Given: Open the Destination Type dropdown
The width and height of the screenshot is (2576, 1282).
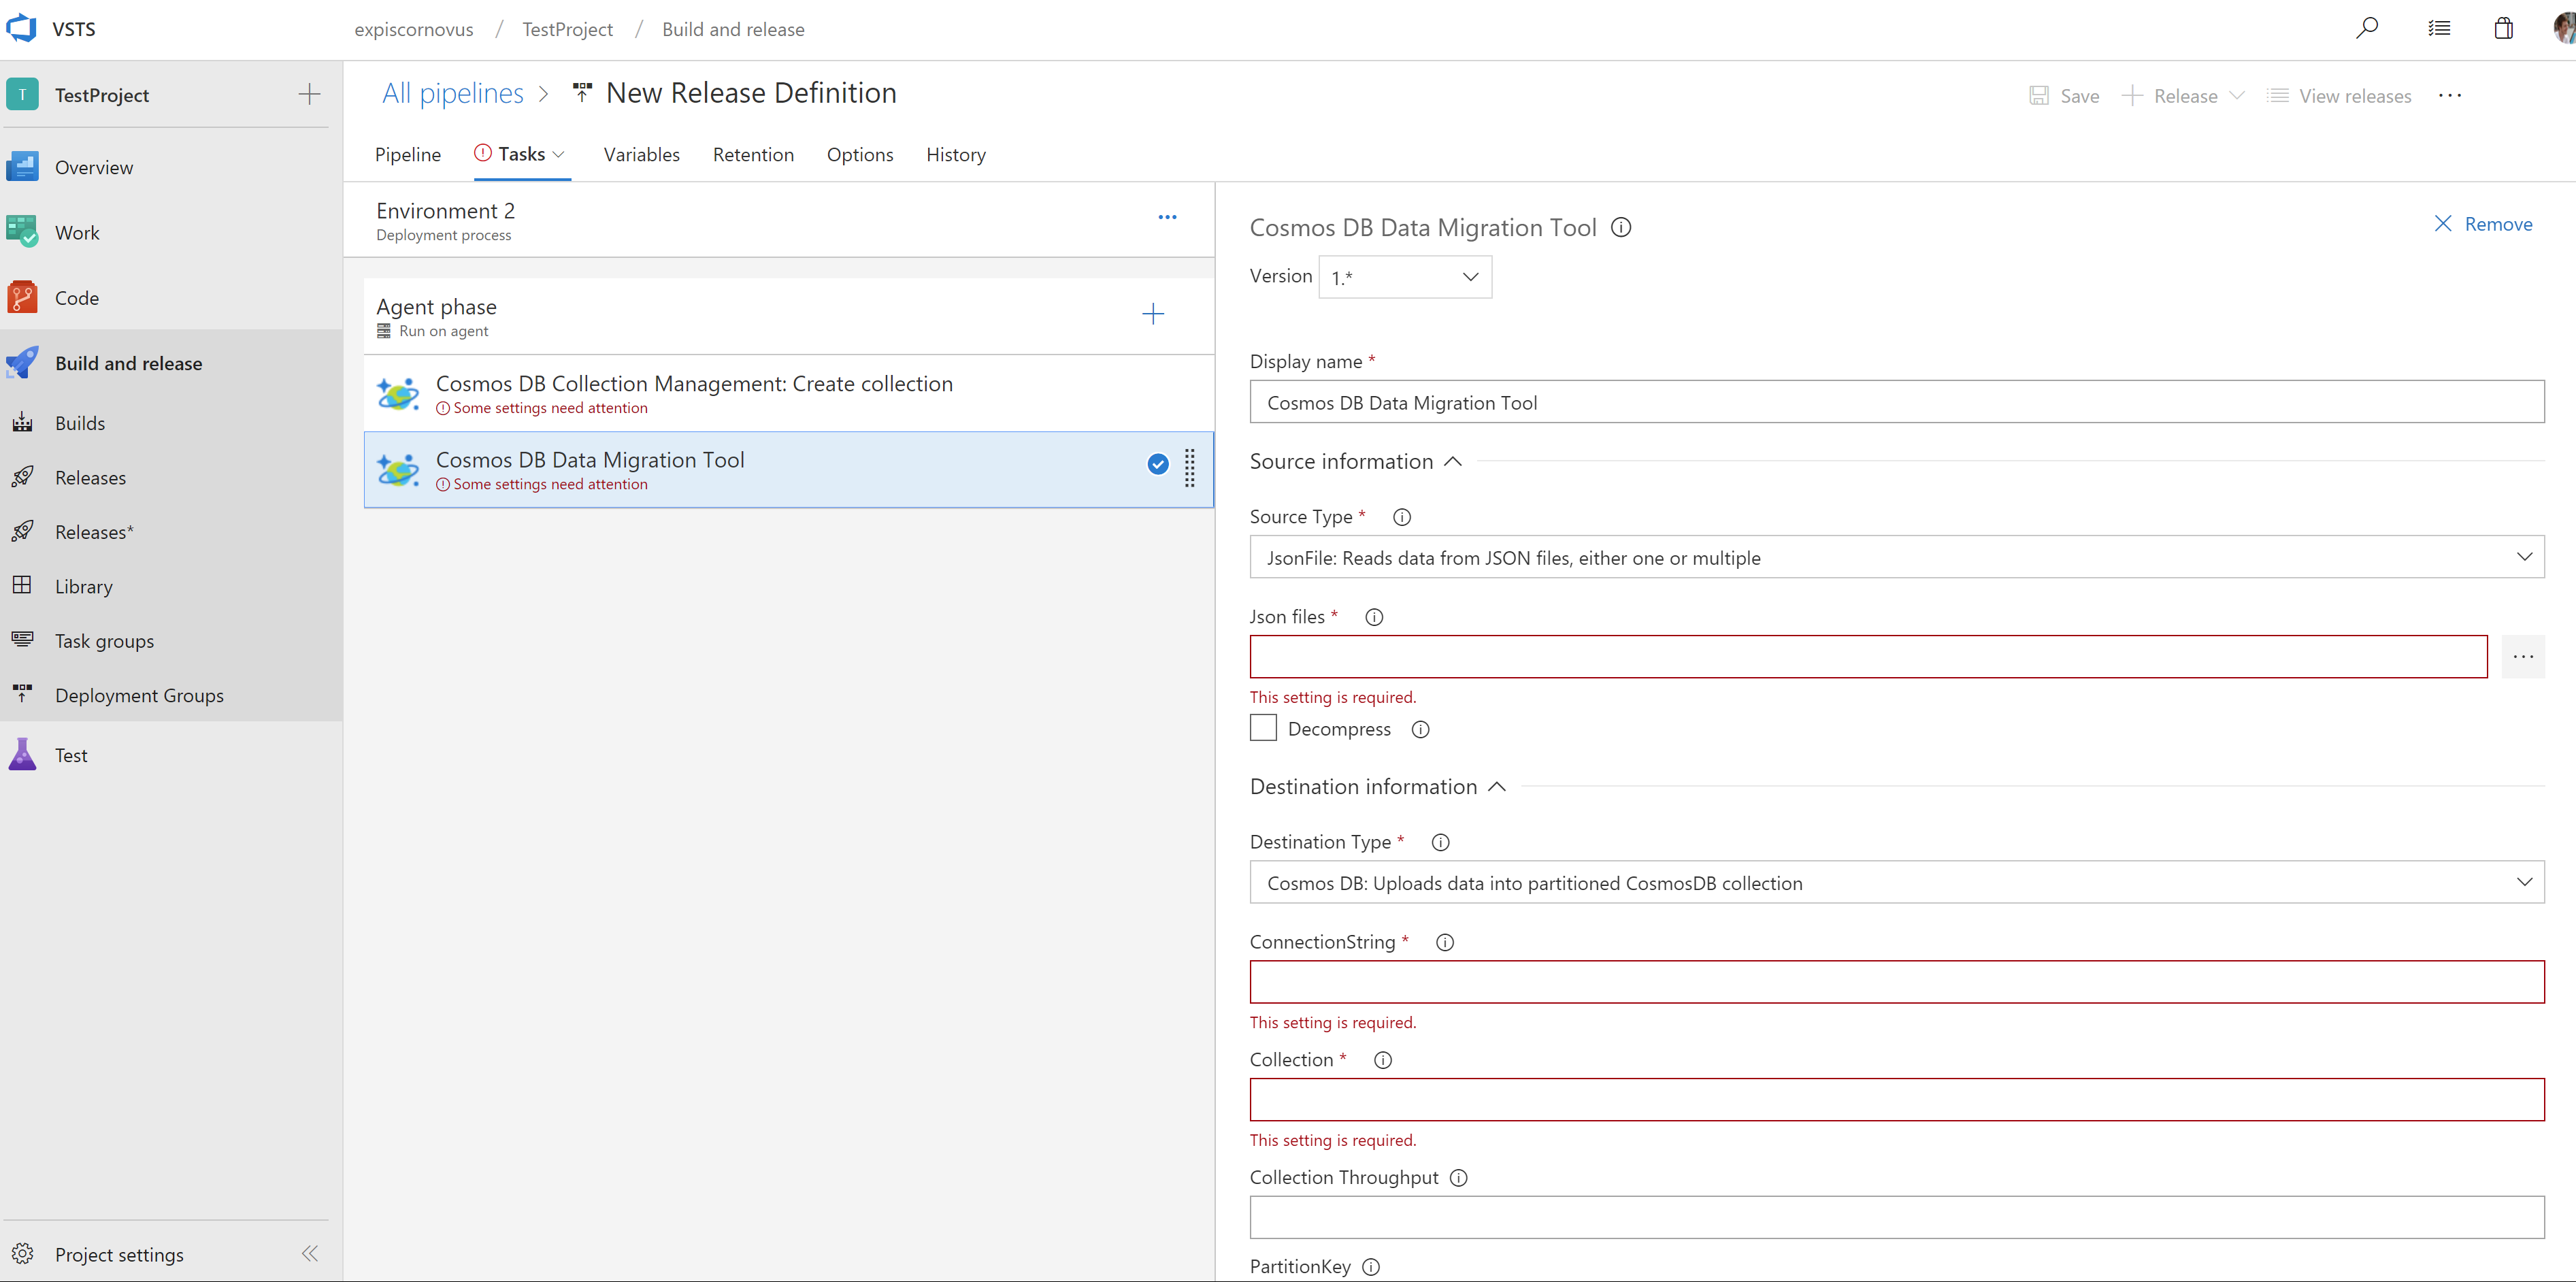Looking at the screenshot, I should (1897, 882).
